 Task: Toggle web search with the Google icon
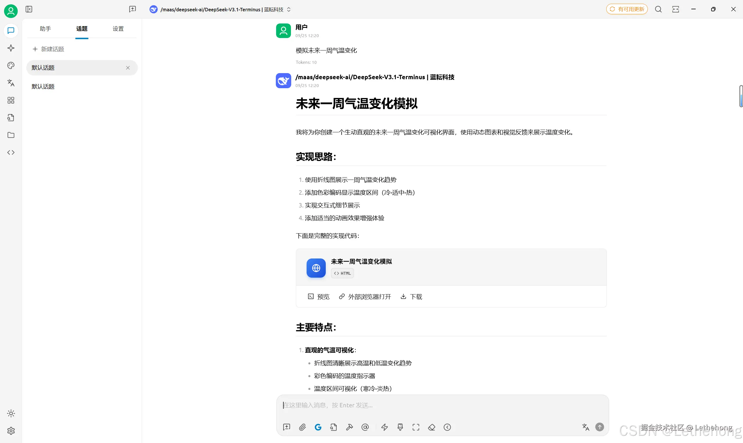318,427
